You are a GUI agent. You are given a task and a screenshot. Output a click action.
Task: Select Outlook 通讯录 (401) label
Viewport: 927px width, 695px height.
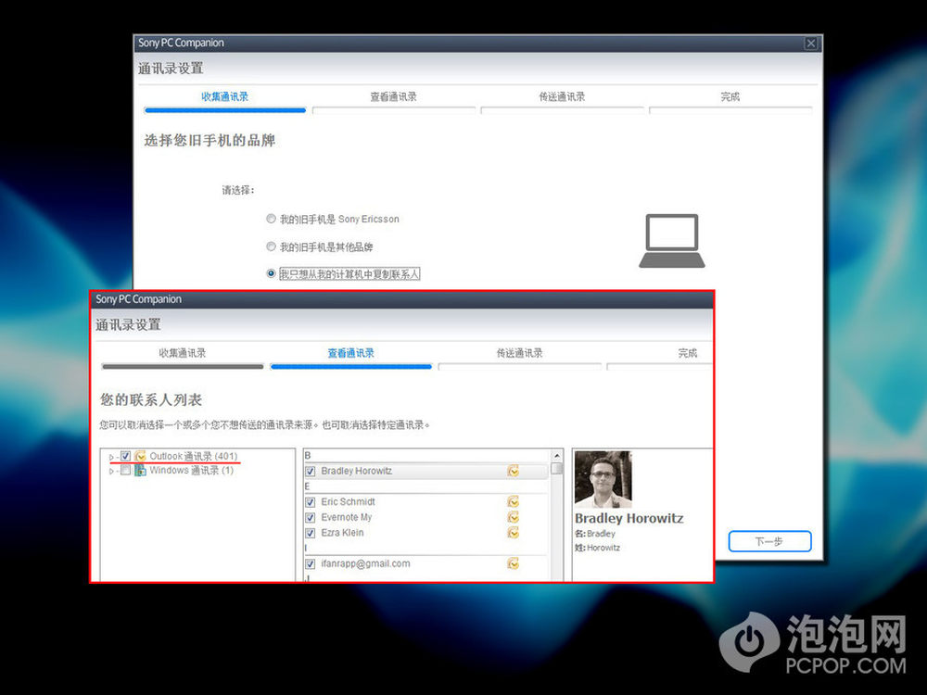point(194,456)
